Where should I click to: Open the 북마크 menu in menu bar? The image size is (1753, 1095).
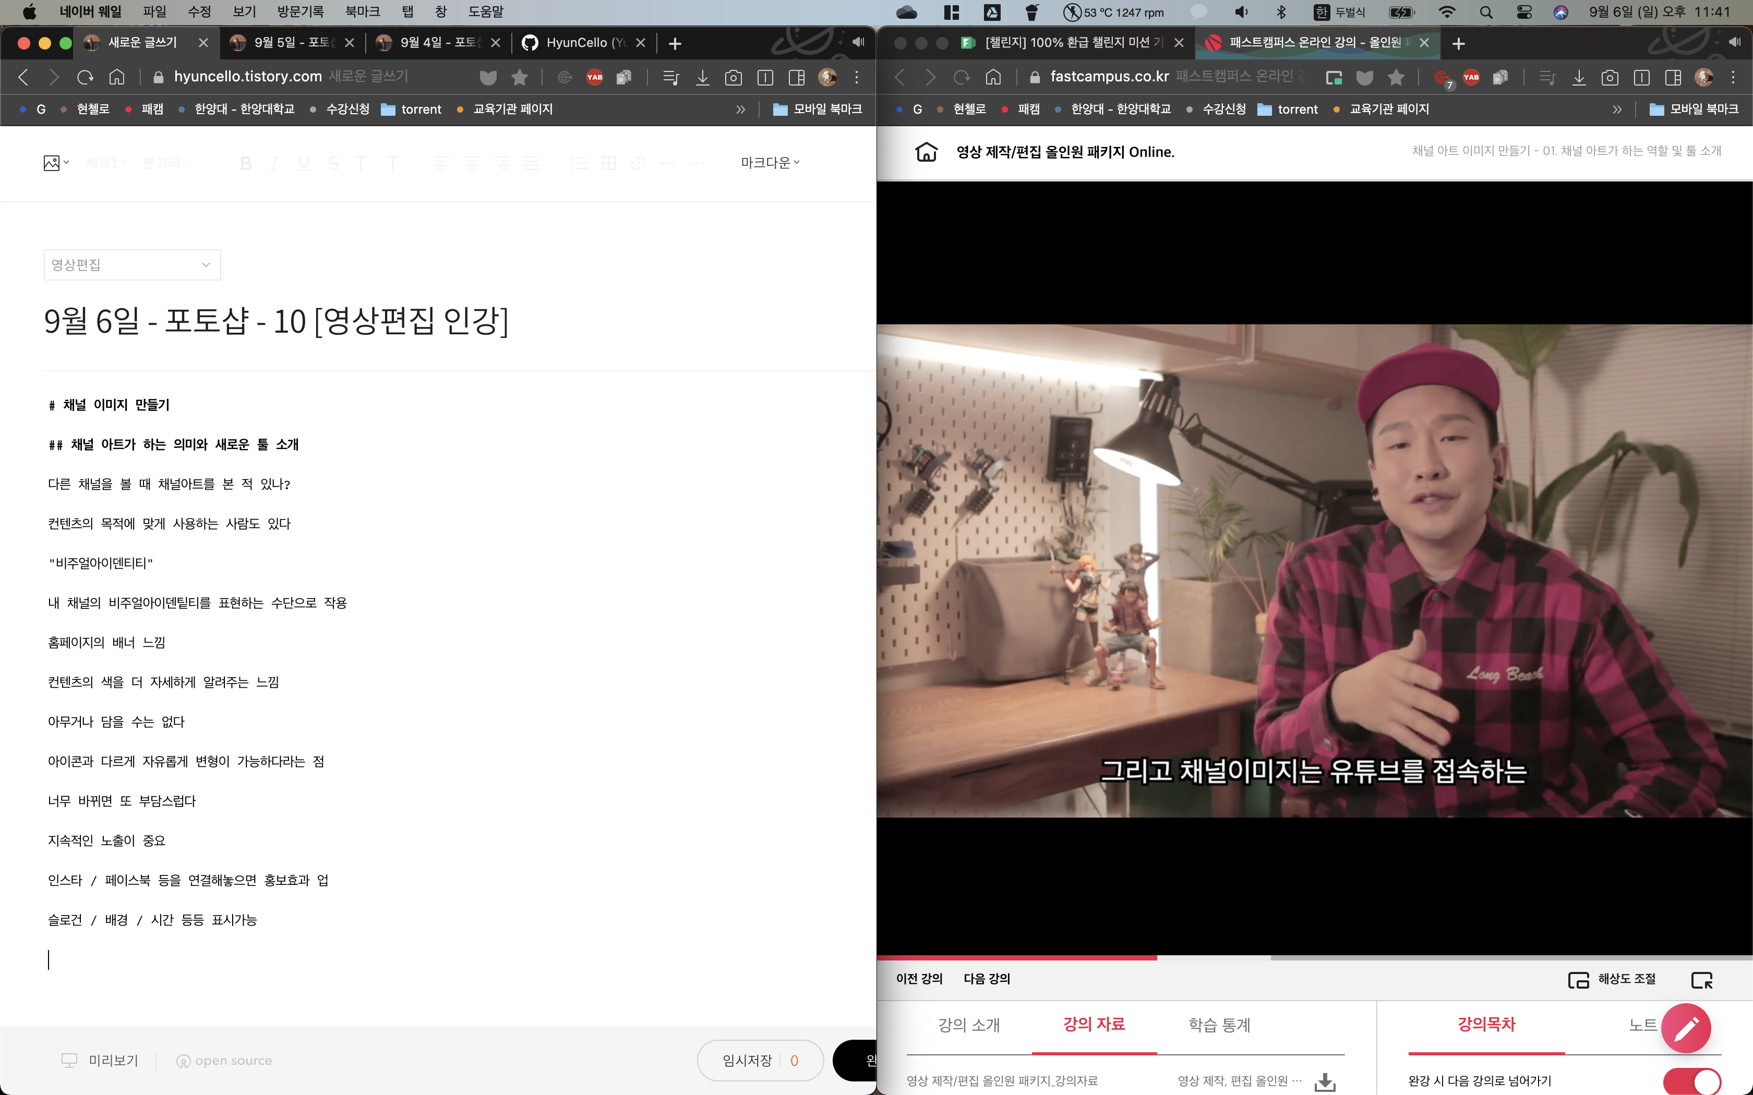(x=362, y=13)
